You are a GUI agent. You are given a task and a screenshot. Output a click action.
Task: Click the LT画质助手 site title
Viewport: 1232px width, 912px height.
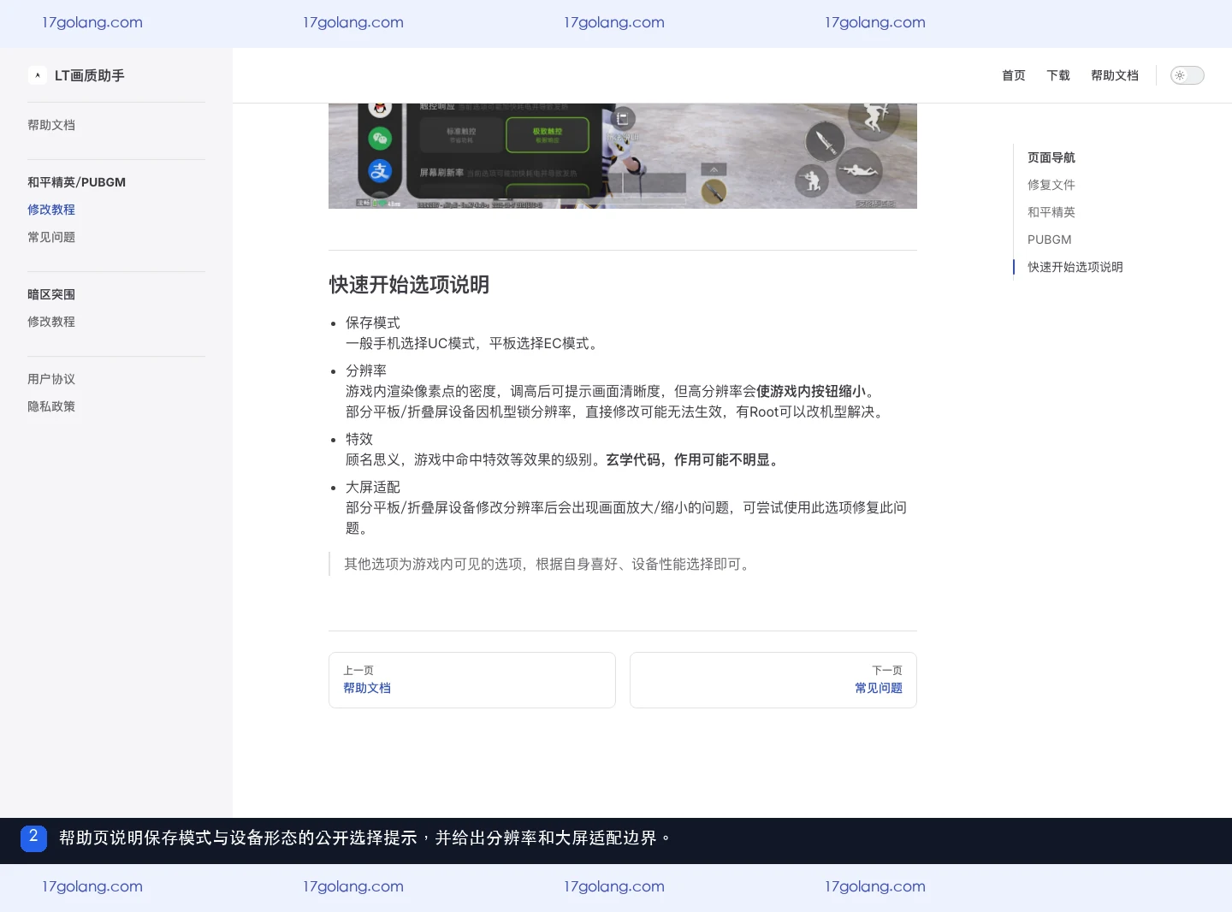coord(90,75)
